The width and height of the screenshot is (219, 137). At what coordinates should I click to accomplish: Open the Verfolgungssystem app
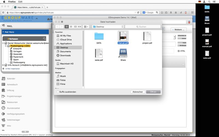[16, 114]
